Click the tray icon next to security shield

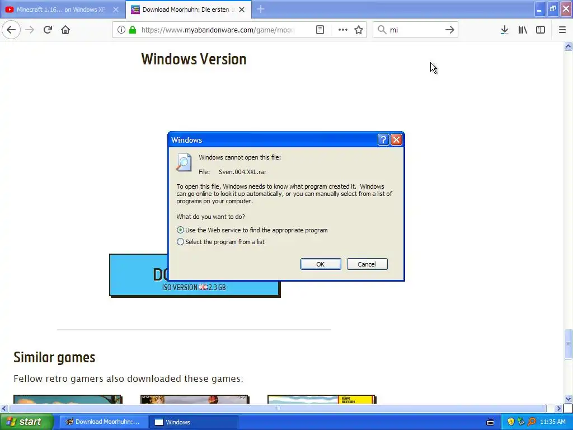pyautogui.click(x=521, y=422)
